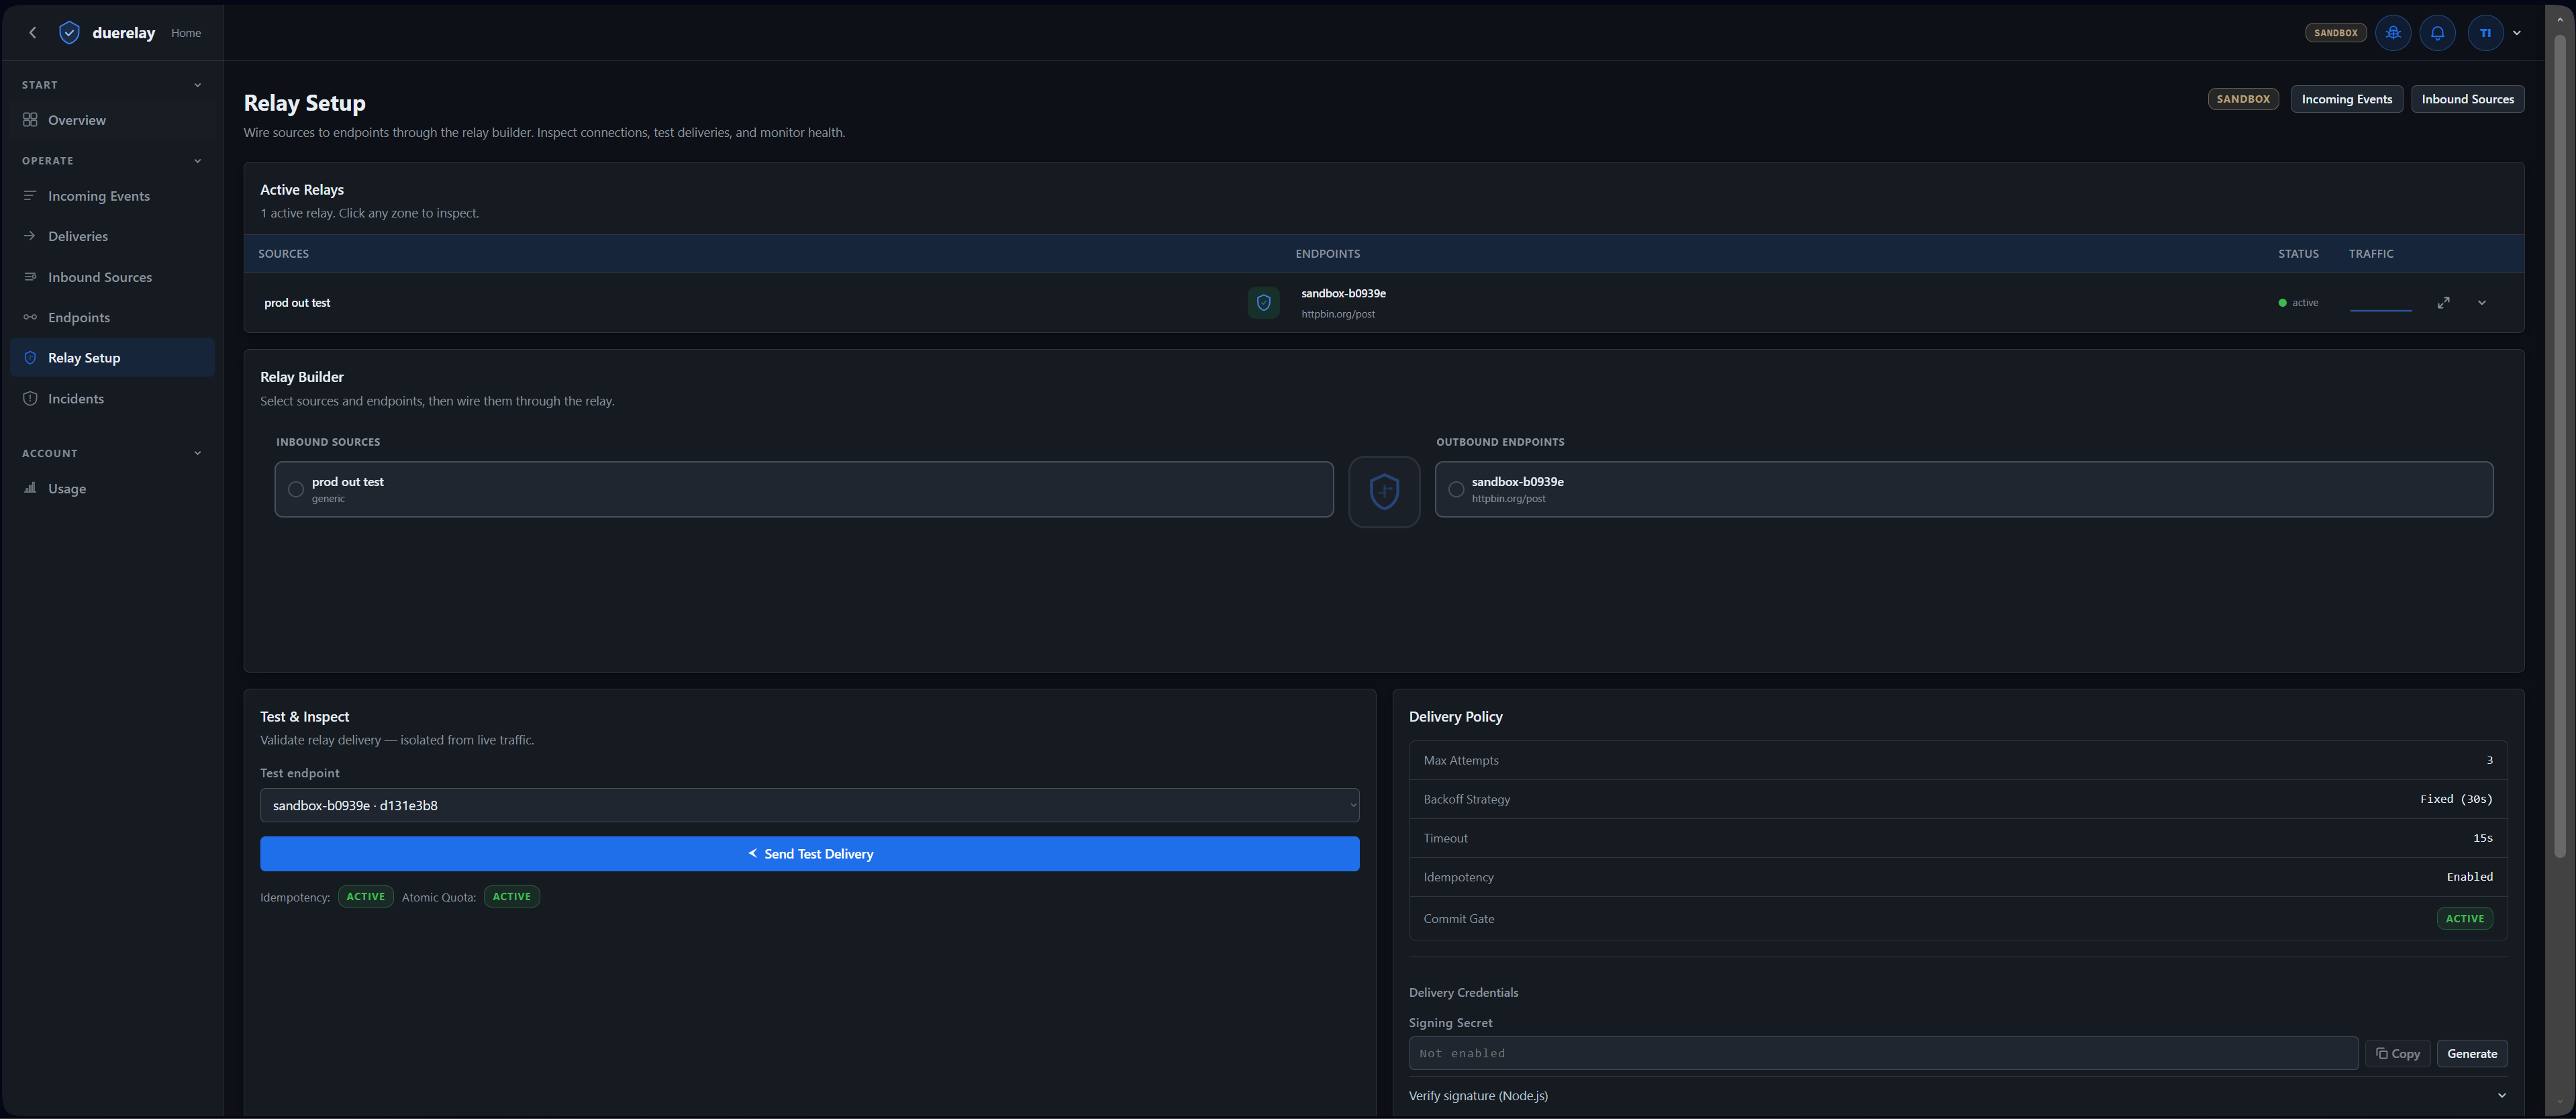This screenshot has height=1119, width=2576.
Task: Click Backoff Strategy Fixed (30s) value
Action: [x=2456, y=799]
